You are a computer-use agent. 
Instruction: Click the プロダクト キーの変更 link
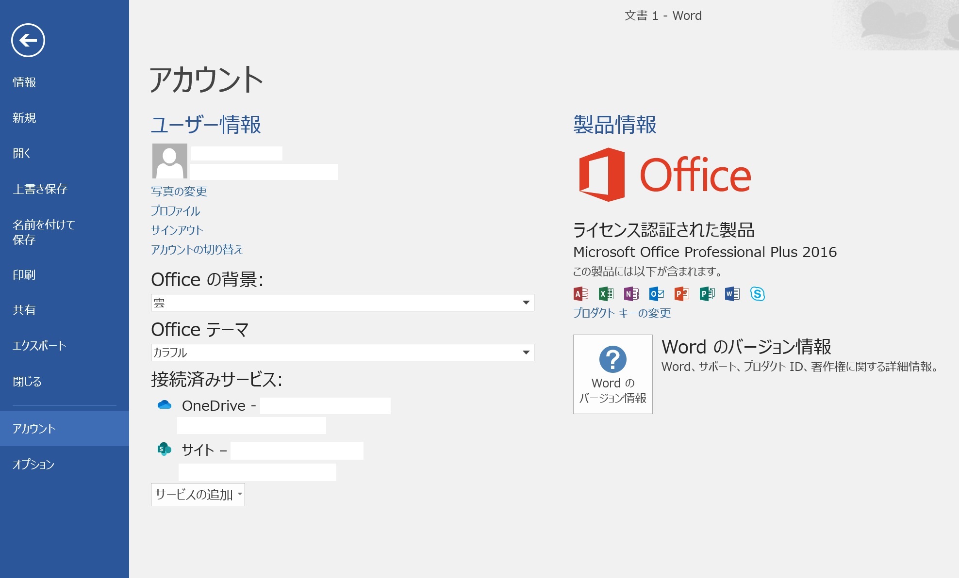coord(622,313)
